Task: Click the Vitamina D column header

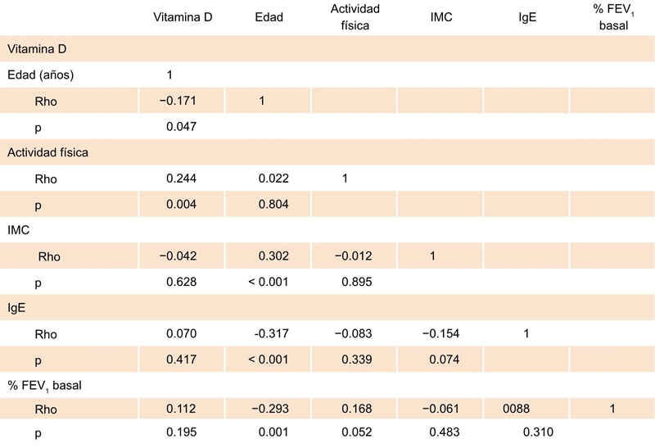Action: point(183,17)
